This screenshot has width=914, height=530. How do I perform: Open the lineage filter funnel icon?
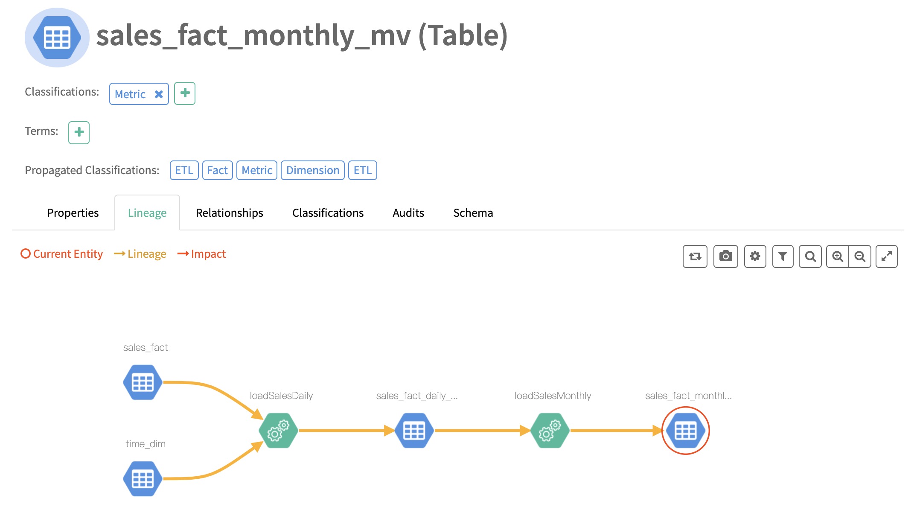[x=783, y=256]
